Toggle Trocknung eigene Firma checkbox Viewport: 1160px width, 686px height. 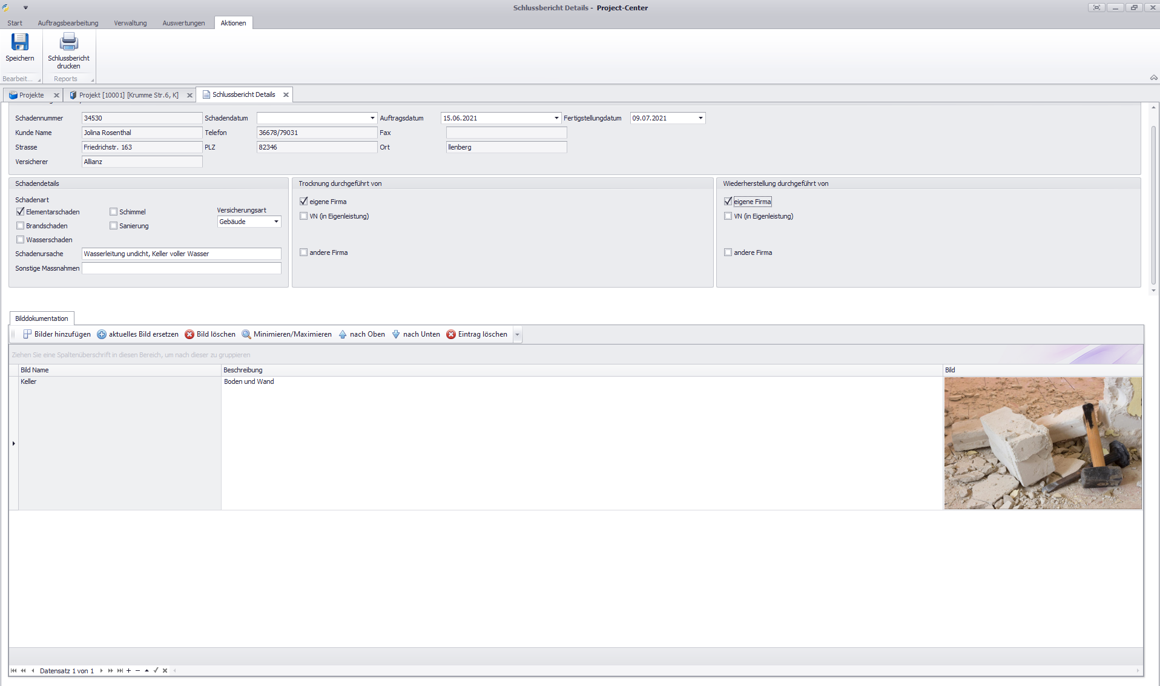click(304, 201)
